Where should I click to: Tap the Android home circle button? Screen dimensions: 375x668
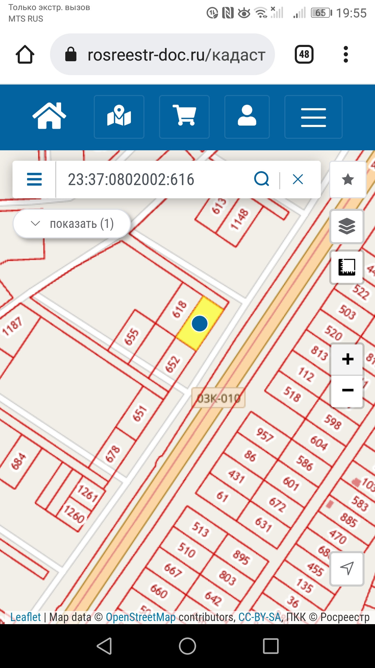coord(187,646)
